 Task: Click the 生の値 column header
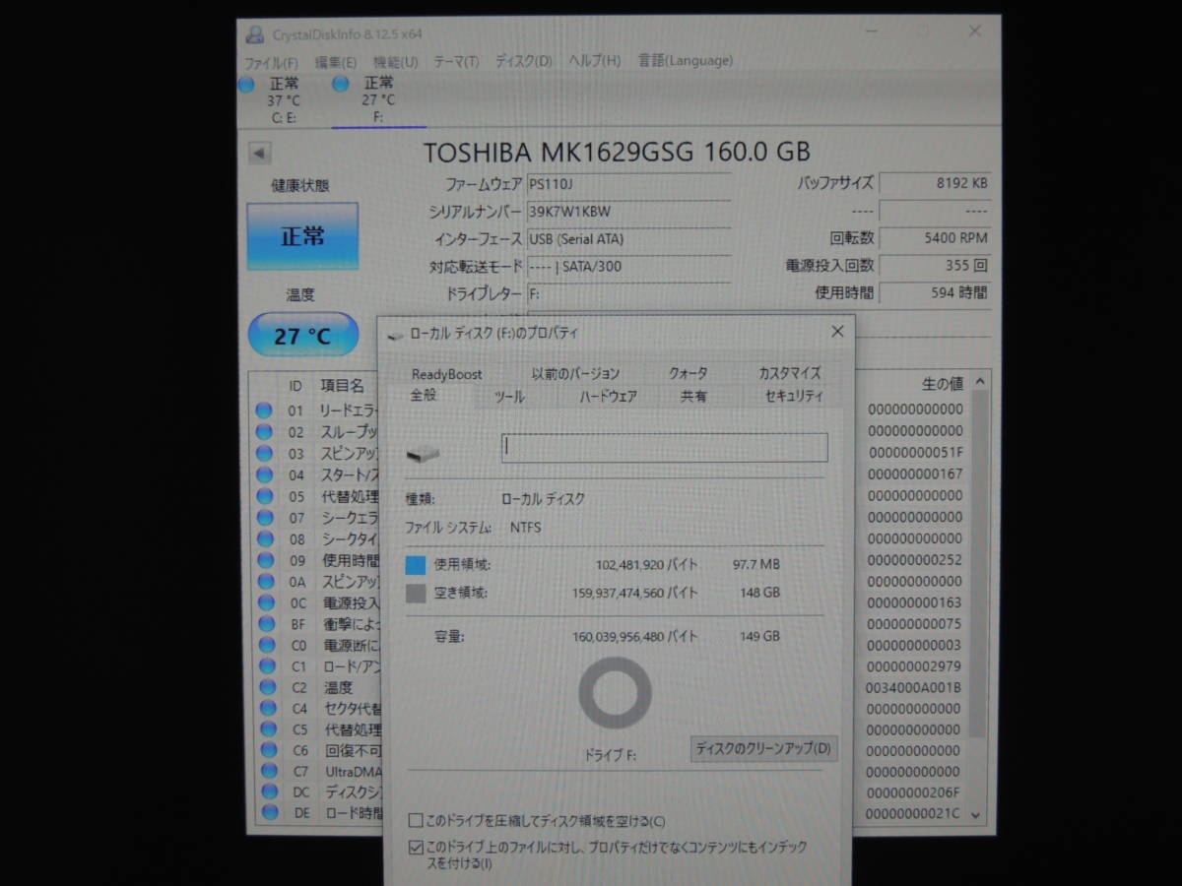(943, 384)
